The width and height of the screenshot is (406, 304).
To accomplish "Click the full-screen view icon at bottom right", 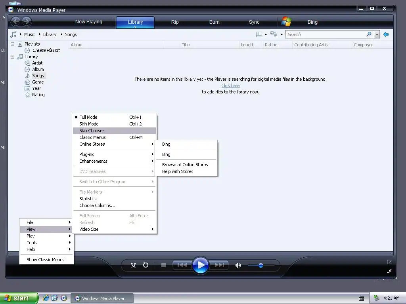I will (x=389, y=262).
